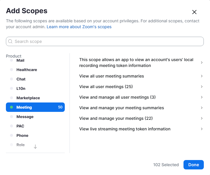Expand chevron for View and manage your meetings
The image size is (210, 175).
[201, 118]
